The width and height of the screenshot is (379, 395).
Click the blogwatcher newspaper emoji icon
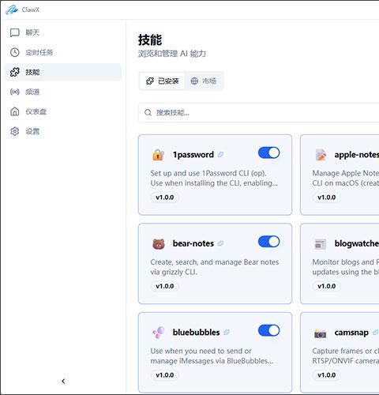[321, 244]
